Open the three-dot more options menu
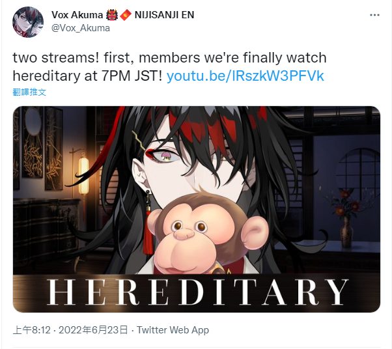This screenshot has height=349, width=392. click(374, 15)
